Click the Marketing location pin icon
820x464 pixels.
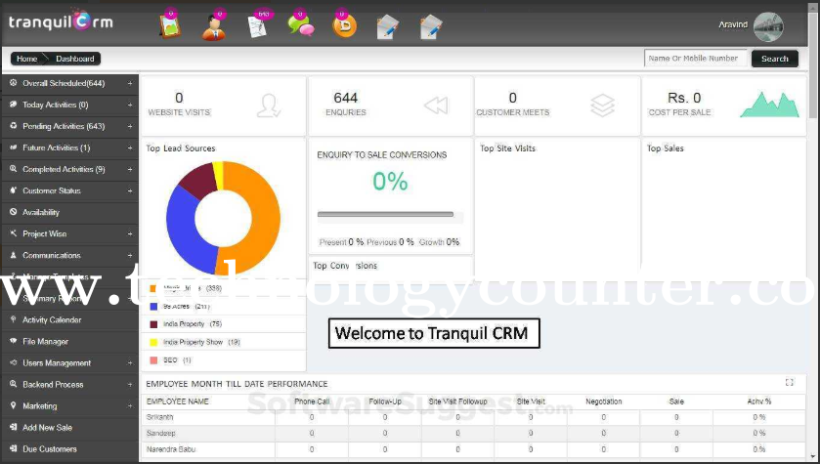[x=13, y=405]
